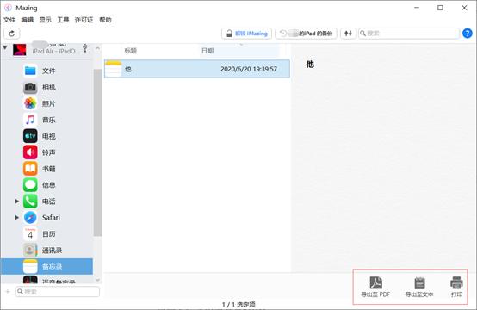477x310 pixels.
Task: Open the 文件 menu
Action: pos(9,20)
